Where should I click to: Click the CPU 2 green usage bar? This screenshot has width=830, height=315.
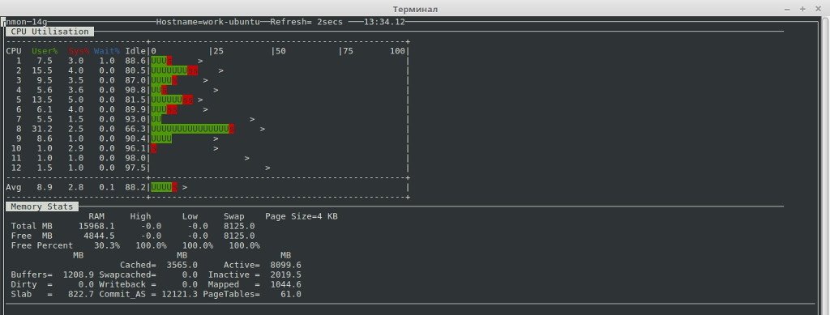(x=169, y=70)
